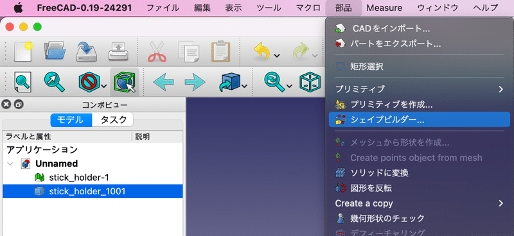Click the Fit all view icon
Image resolution: width=514 pixels, height=236 pixels.
click(x=22, y=82)
